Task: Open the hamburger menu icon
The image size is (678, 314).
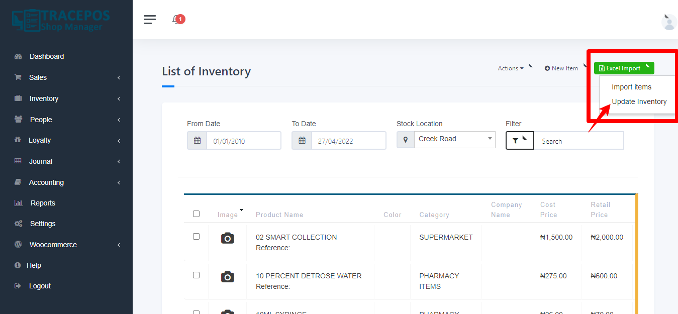Action: point(149,19)
